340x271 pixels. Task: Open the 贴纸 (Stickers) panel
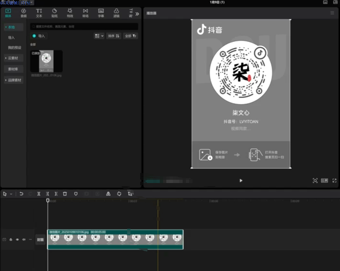[55, 13]
